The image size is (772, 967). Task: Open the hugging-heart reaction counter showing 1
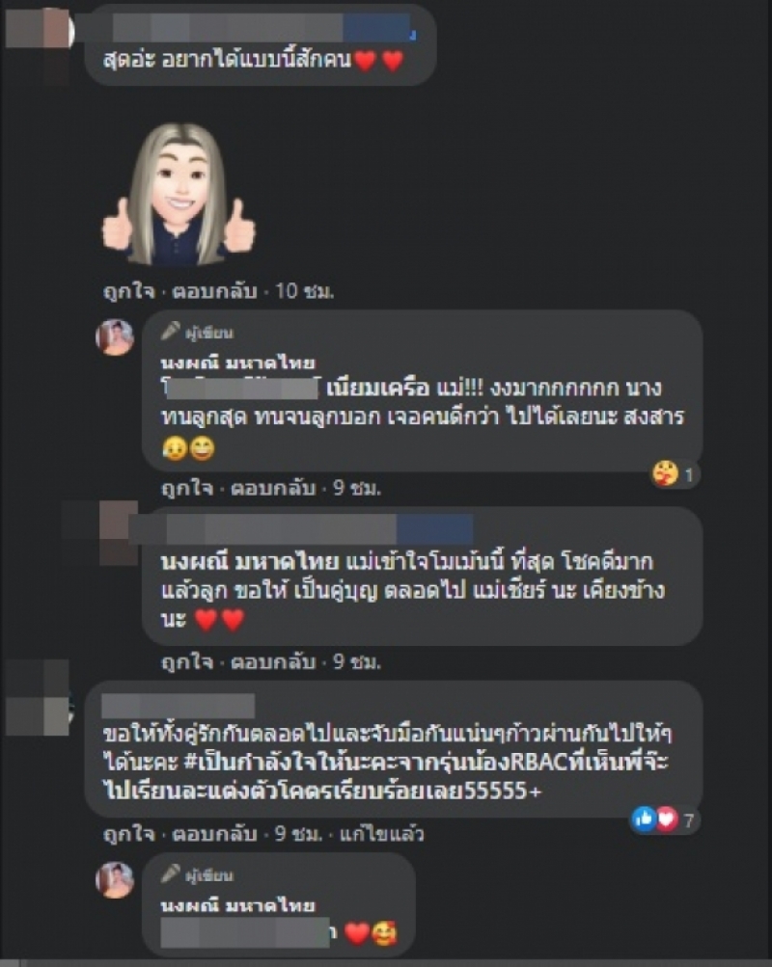coord(674,474)
